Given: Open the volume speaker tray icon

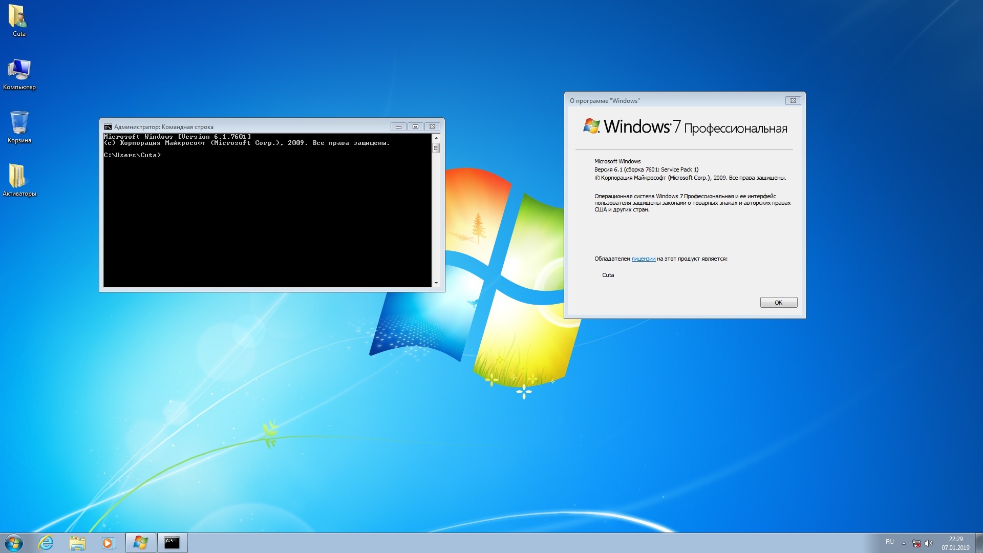Looking at the screenshot, I should click(929, 543).
